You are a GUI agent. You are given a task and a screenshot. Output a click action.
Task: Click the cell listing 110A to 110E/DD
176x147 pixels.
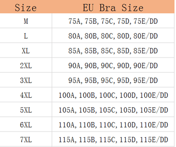[113, 124]
